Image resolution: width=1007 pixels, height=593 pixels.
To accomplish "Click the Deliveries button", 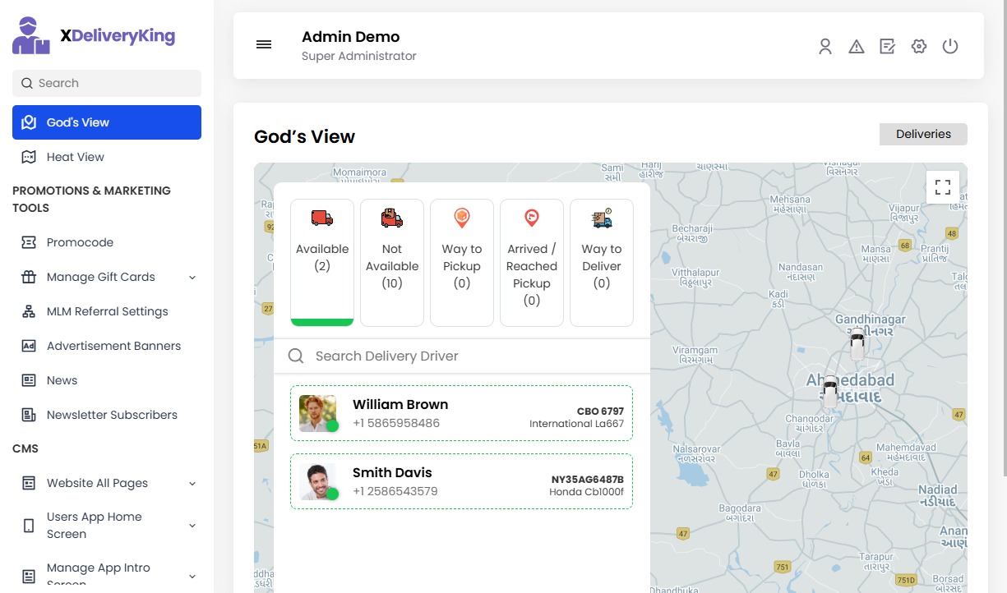I will point(923,135).
